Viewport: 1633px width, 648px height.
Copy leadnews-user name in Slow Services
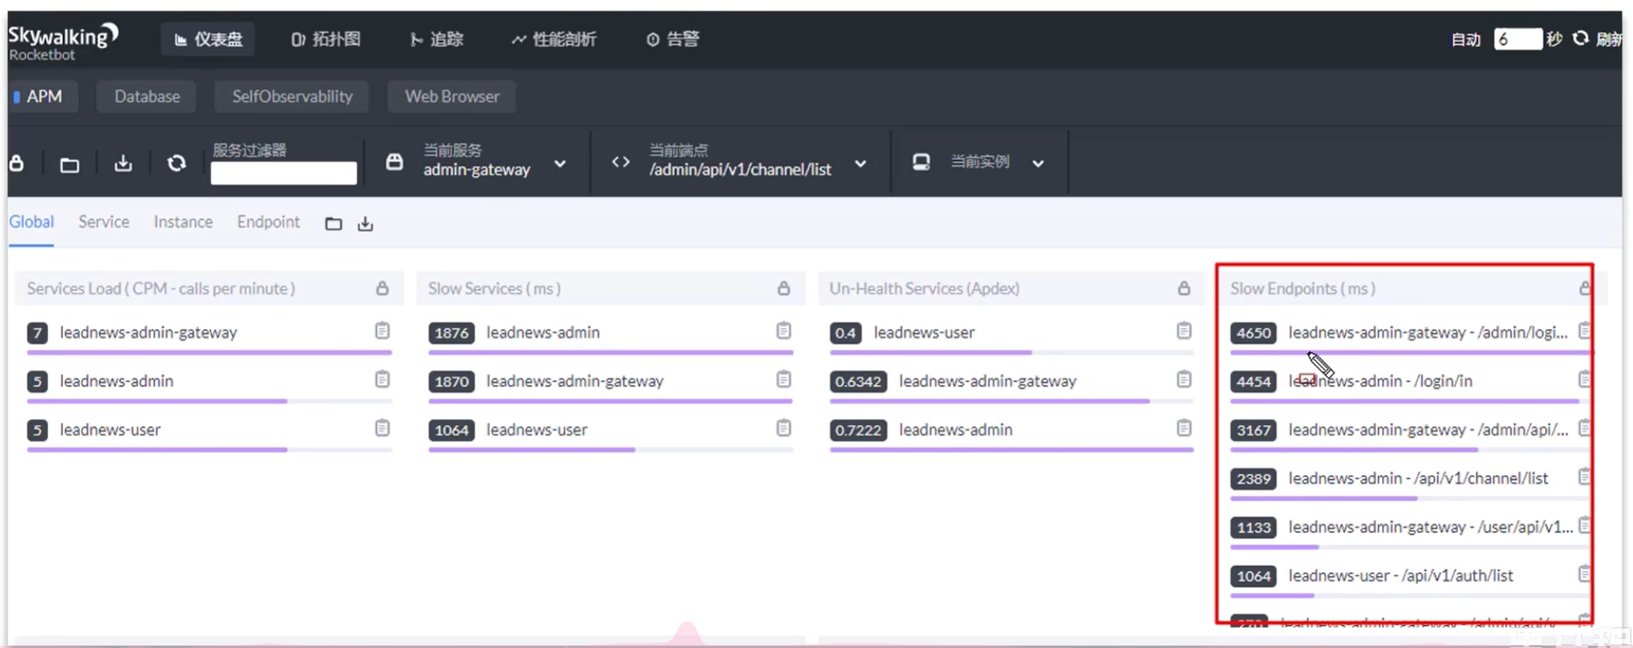[x=783, y=428]
